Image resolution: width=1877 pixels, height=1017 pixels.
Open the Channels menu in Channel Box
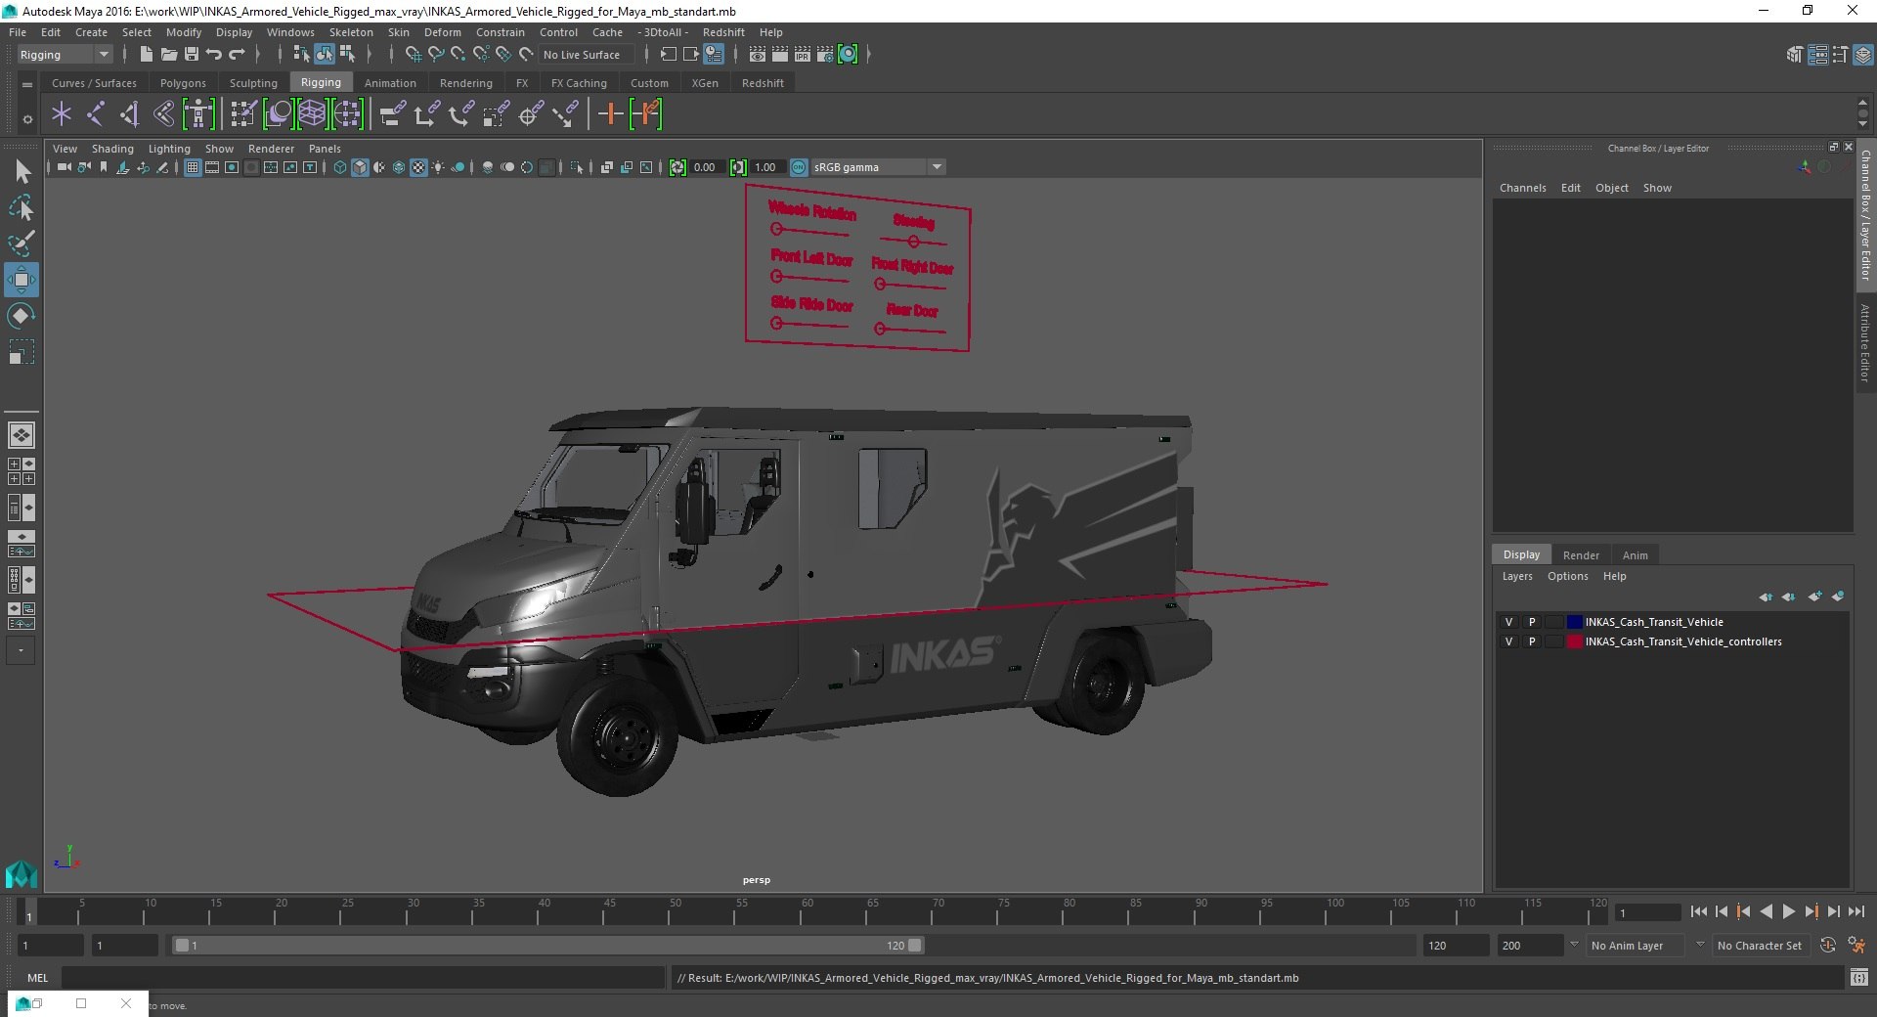pyautogui.click(x=1523, y=188)
